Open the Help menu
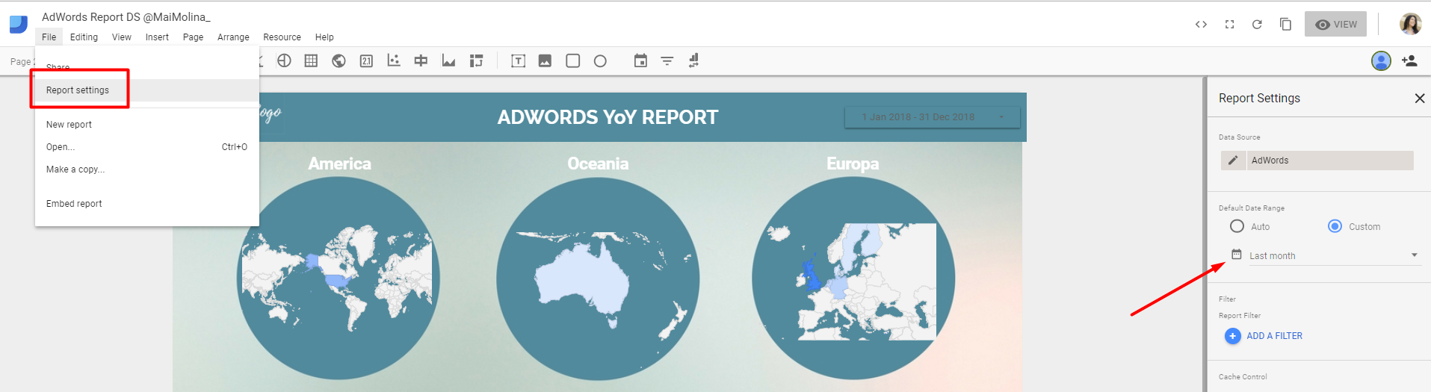 324,37
